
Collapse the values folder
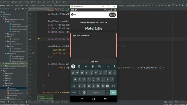click(x=3, y=85)
